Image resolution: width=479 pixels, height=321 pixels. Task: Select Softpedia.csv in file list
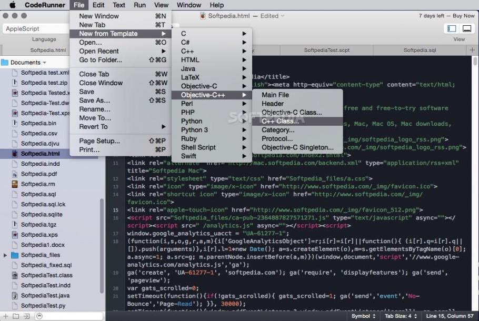point(39,134)
